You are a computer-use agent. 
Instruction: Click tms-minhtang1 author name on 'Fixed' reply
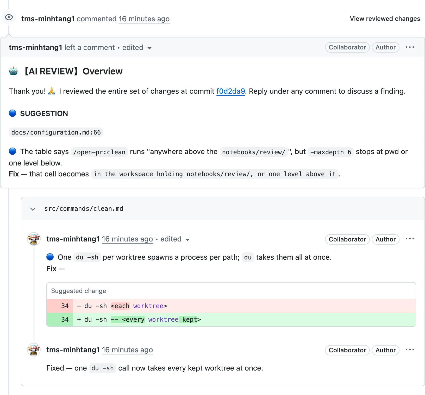[73, 350]
